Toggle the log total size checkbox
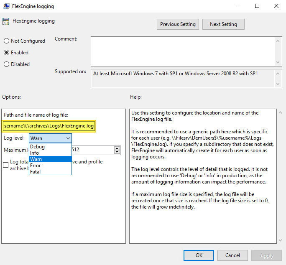 tap(6, 165)
